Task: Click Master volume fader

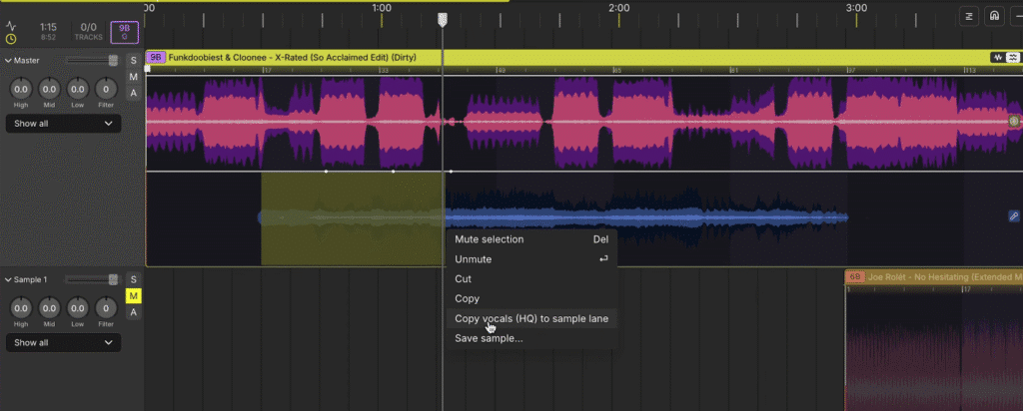Action: [x=113, y=61]
